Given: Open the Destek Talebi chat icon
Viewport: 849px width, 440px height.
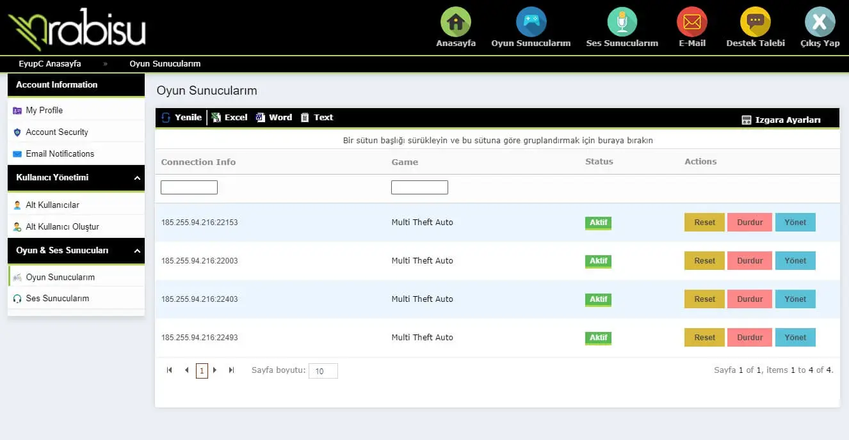Looking at the screenshot, I should pos(756,22).
